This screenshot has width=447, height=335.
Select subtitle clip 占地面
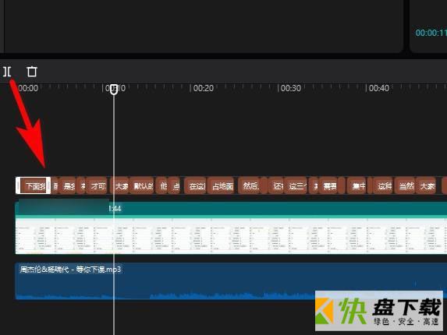coord(222,186)
